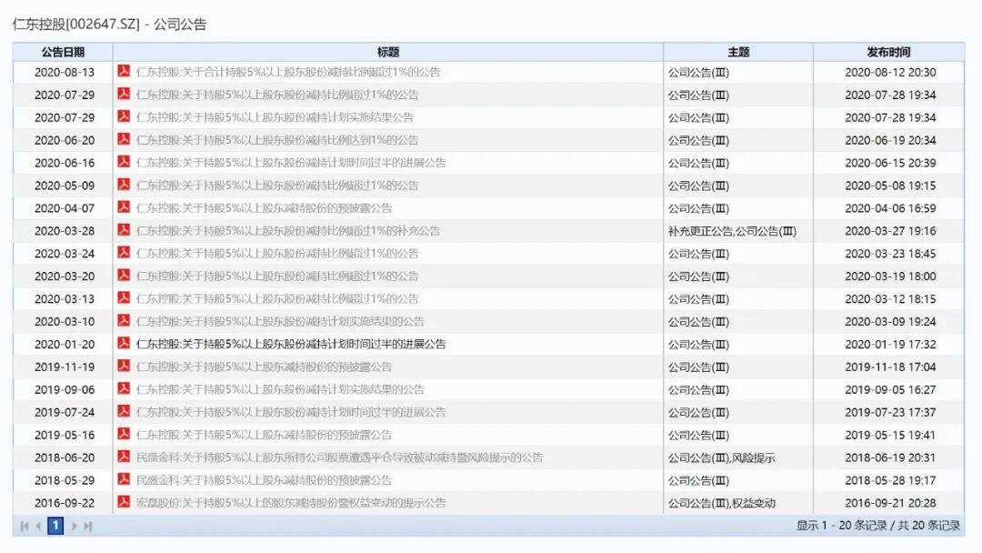The image size is (982, 553).
Task: Click the next-page arrow in the pagination bar
Action: coord(75,526)
